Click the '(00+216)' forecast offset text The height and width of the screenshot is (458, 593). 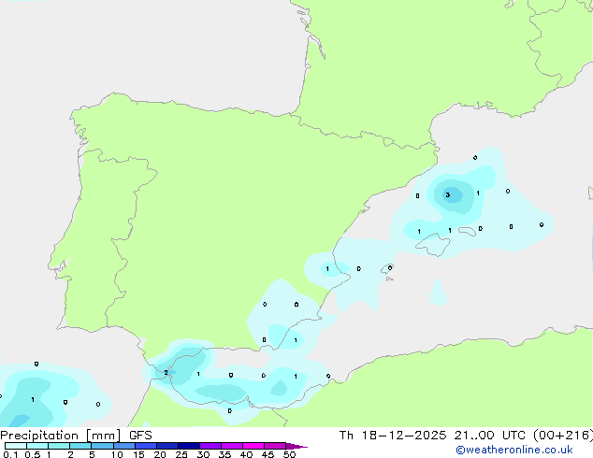(x=563, y=436)
